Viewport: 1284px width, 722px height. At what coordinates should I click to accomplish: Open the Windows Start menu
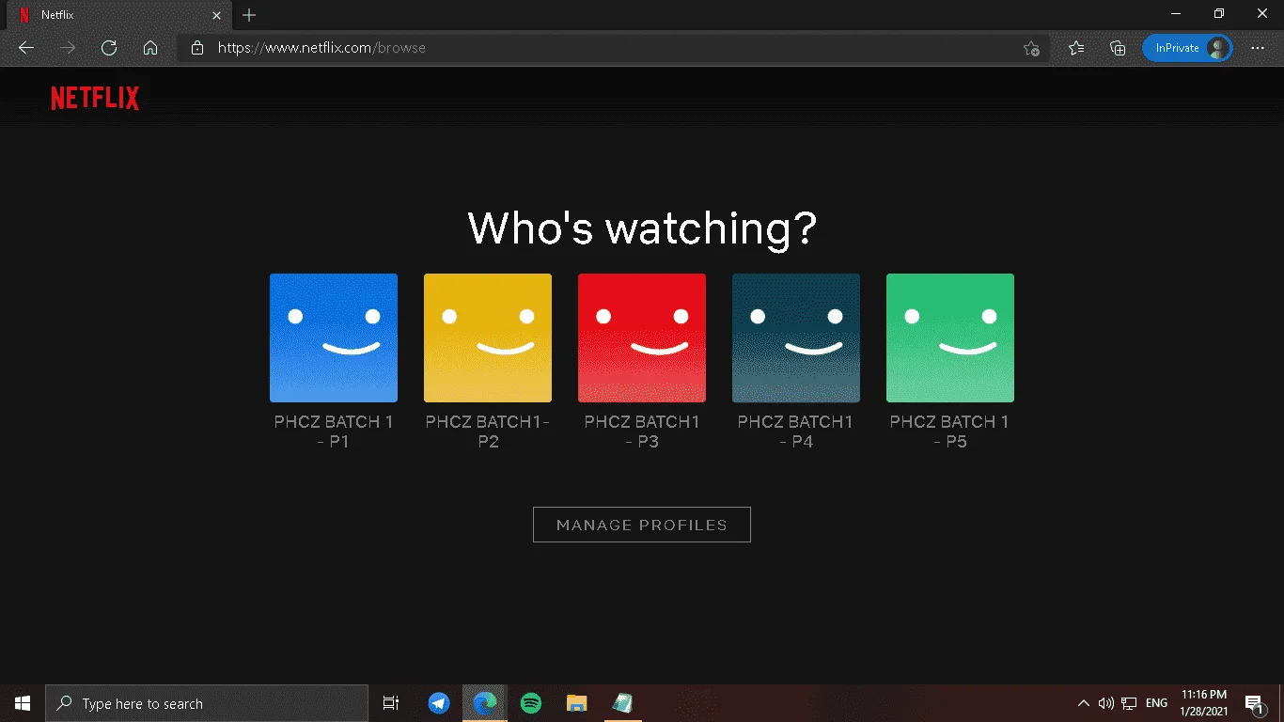pos(23,703)
